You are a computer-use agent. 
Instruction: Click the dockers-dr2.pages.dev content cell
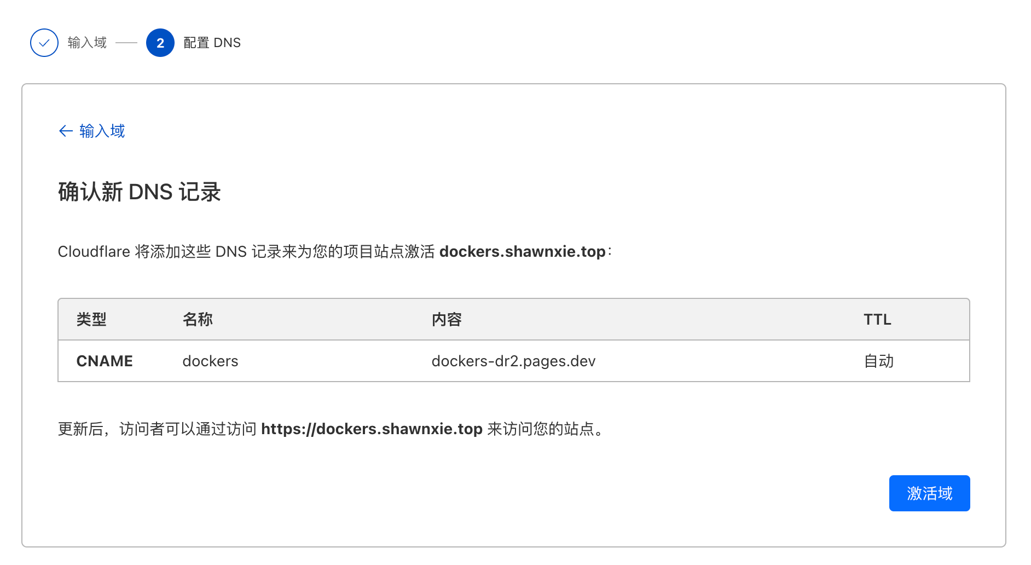click(513, 361)
